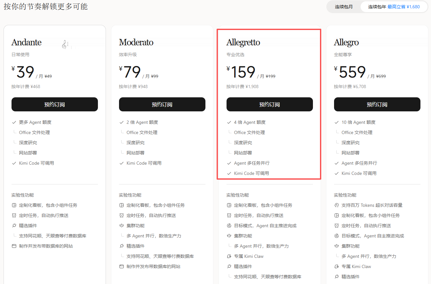This screenshot has height=284, width=431.
Task: Click the 精选插件 plugin icon under Allegro
Action: coord(337,277)
